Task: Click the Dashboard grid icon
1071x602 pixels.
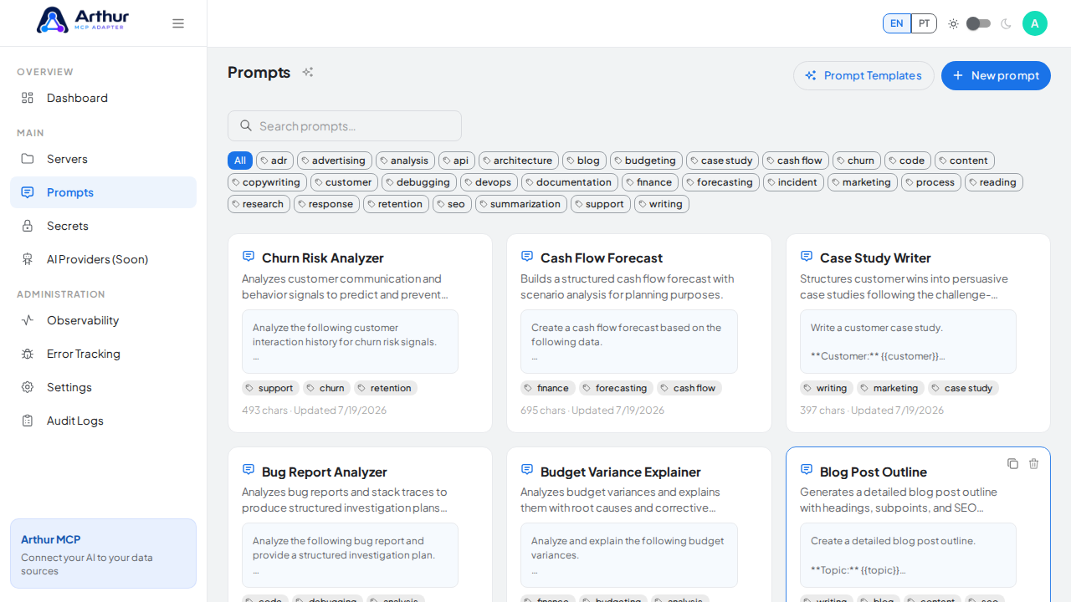Action: [28, 98]
